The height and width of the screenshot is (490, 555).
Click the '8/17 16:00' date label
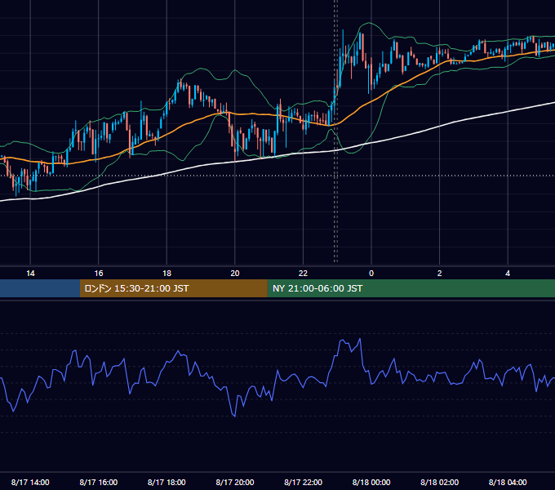(99, 482)
